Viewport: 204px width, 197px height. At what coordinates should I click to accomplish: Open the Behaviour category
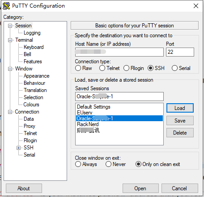pos(34,83)
